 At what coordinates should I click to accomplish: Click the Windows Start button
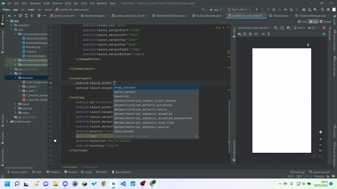tap(7, 184)
